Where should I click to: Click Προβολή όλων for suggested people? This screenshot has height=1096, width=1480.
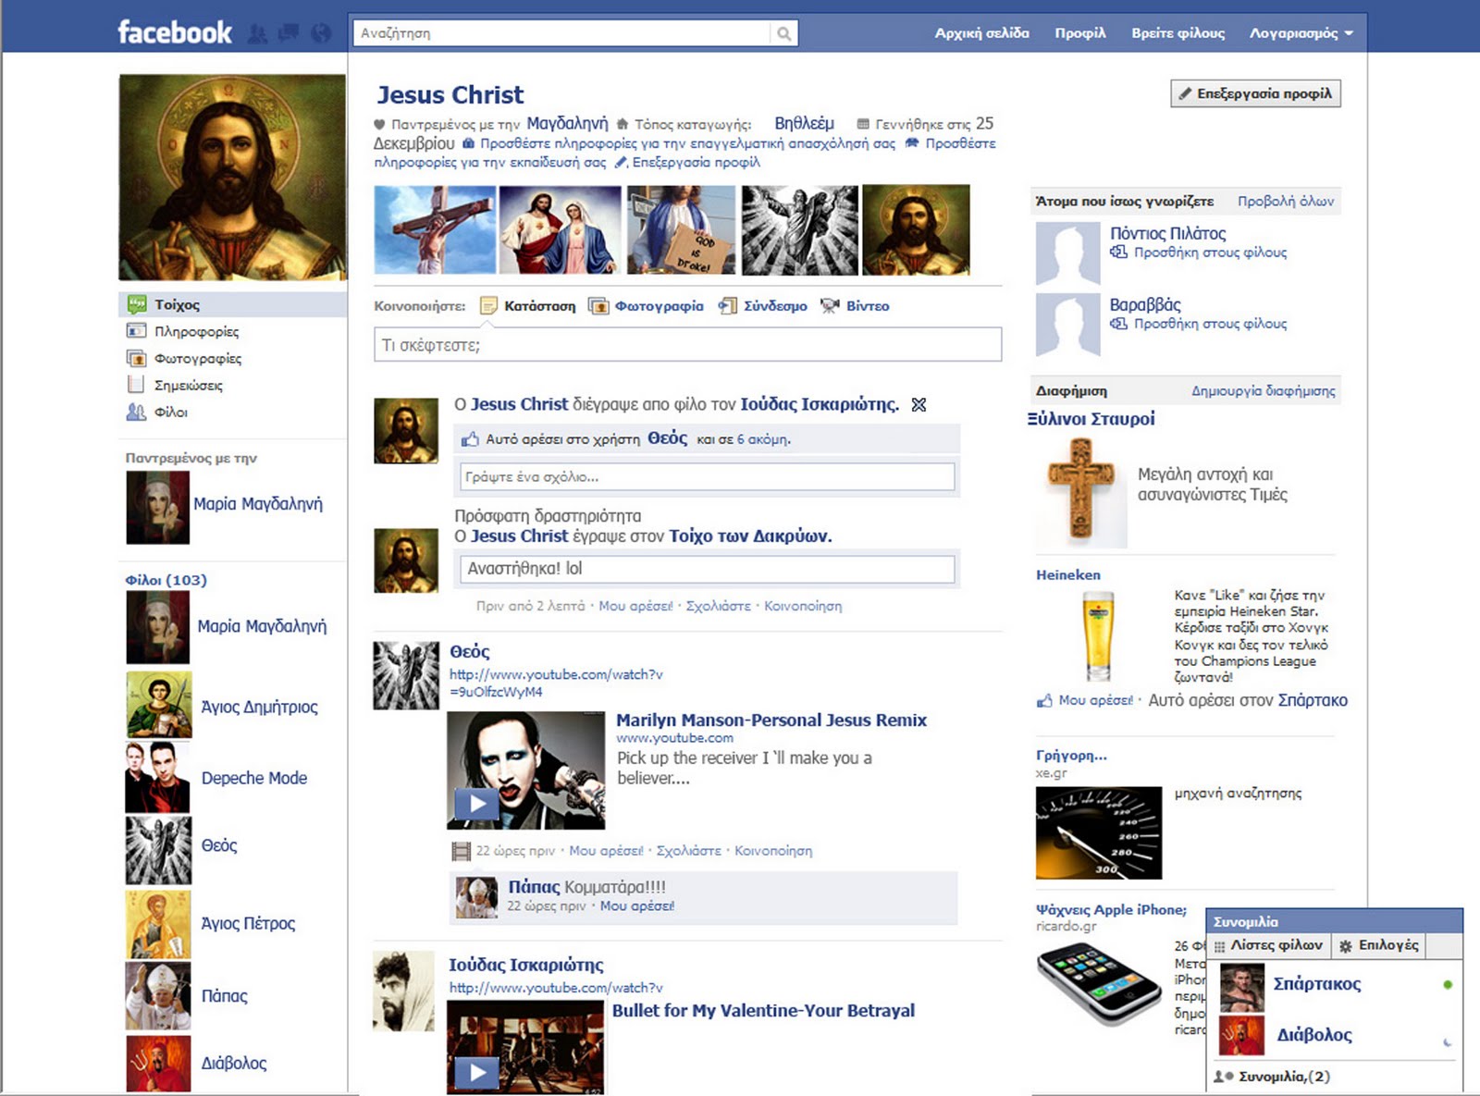(x=1286, y=201)
